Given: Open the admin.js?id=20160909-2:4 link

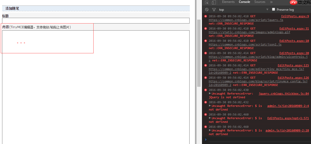Looking at the screenshot, I should coord(288,106).
